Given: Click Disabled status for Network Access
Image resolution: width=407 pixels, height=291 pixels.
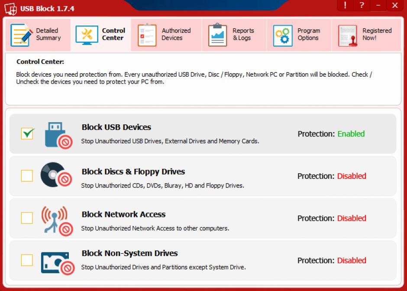Looking at the screenshot, I should click(352, 218).
